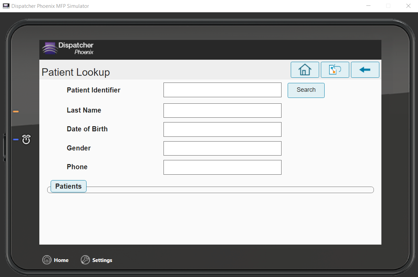
Task: Click the Dispatcher Phoenix logo
Action: (x=68, y=48)
